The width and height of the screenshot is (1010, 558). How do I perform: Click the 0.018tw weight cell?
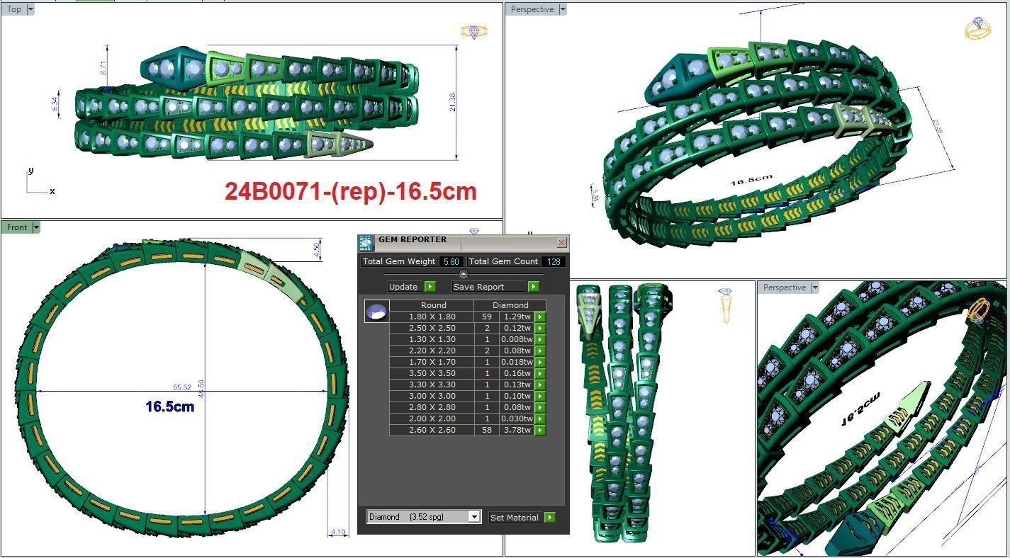tap(517, 362)
